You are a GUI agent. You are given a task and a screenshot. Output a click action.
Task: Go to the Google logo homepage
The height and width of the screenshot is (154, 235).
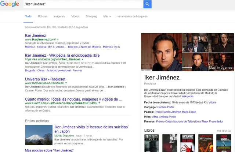10,4
